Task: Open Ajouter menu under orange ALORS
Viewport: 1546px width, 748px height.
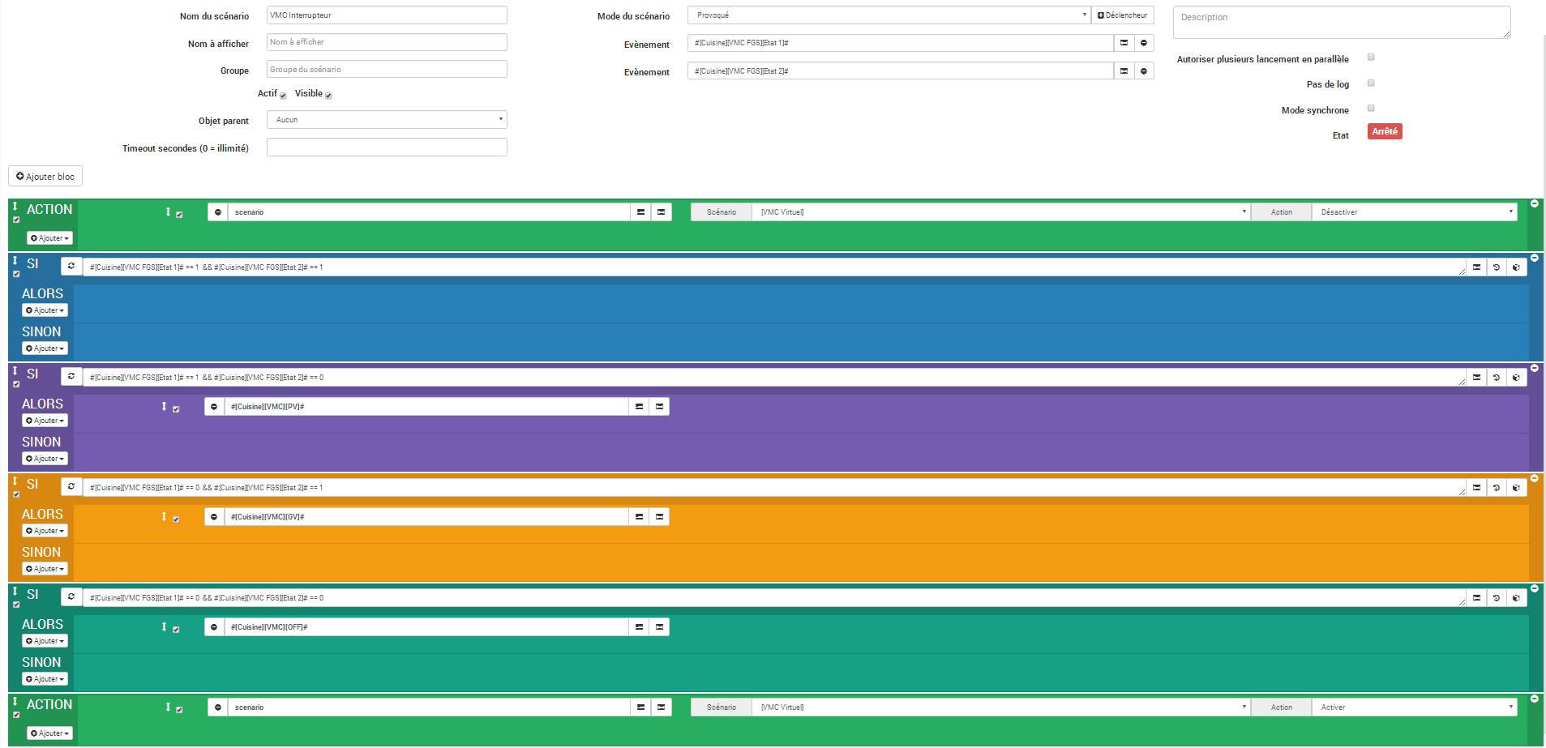Action: pos(45,531)
